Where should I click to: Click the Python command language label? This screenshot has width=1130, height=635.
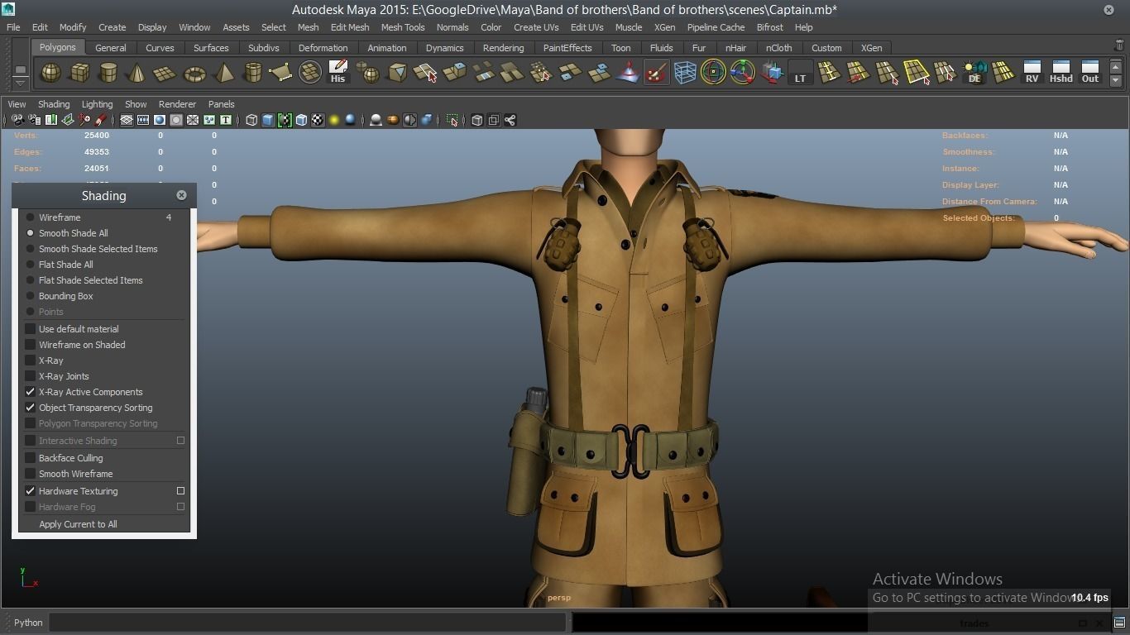point(28,623)
